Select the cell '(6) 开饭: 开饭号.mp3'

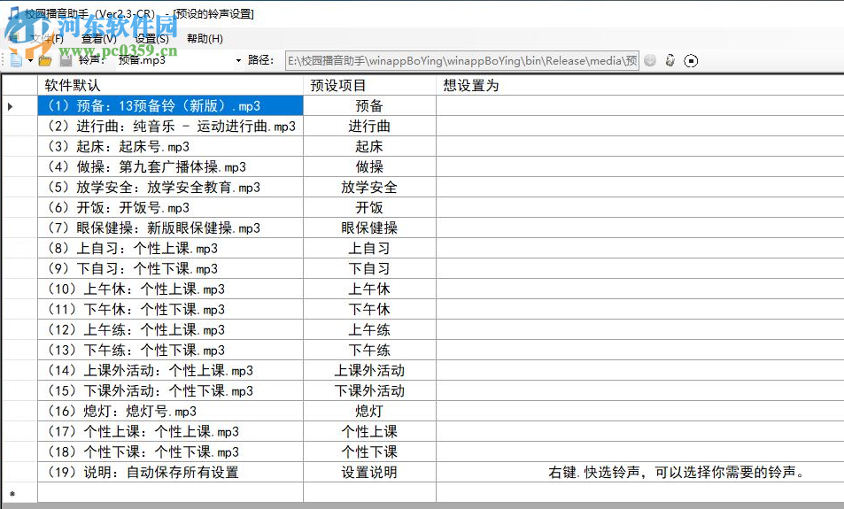tap(171, 208)
